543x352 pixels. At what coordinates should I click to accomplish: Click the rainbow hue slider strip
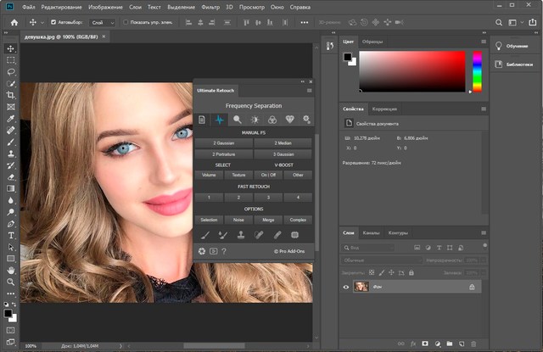coord(476,70)
